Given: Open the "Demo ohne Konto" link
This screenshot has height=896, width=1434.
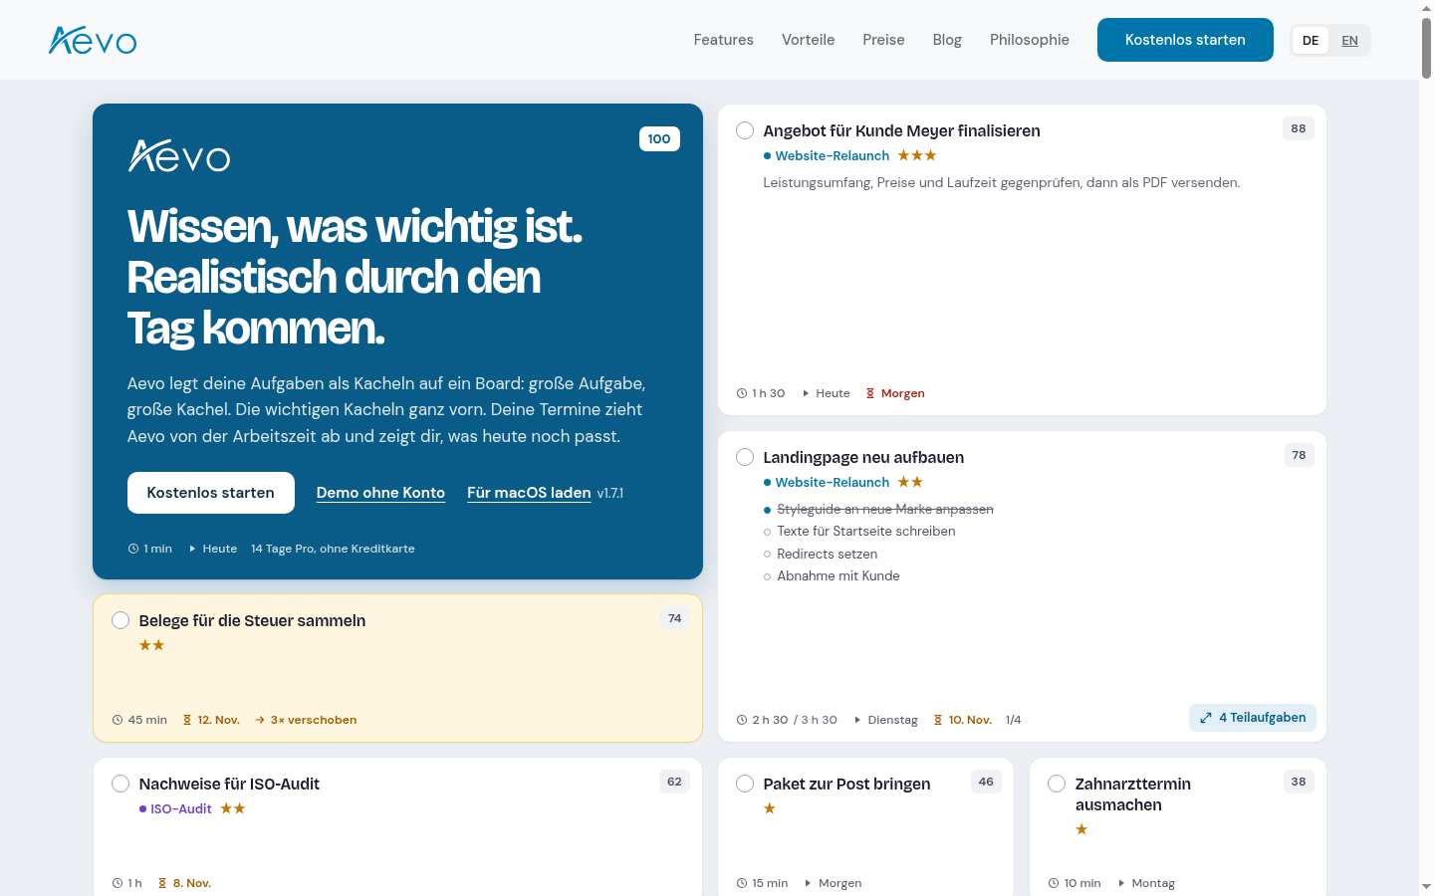Looking at the screenshot, I should [380, 493].
